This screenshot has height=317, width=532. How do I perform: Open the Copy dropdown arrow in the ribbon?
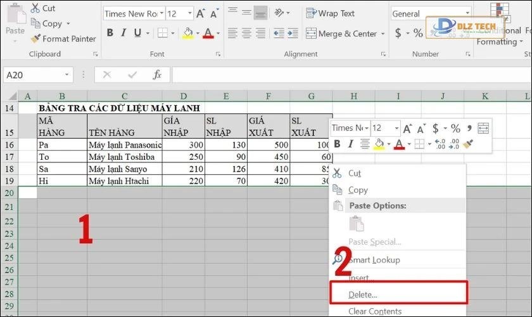click(x=68, y=23)
